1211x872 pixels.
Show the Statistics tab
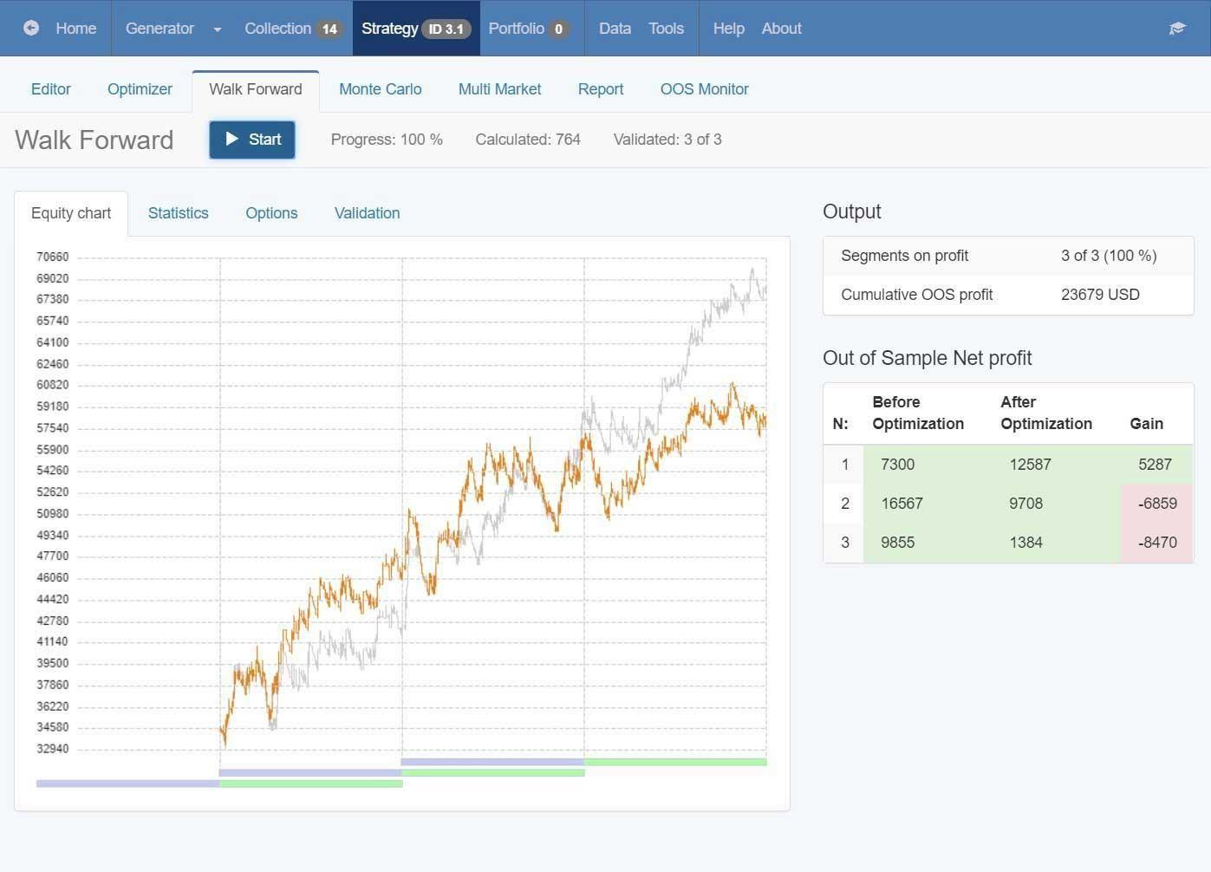coord(178,213)
